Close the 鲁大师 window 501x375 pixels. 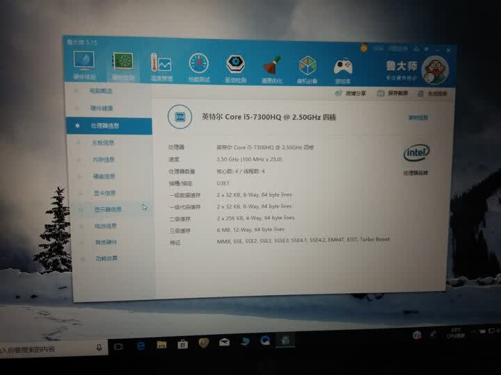(449, 50)
